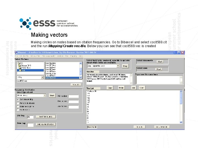Click the Prep button
This screenshot has width=198, height=148.
(125, 66)
